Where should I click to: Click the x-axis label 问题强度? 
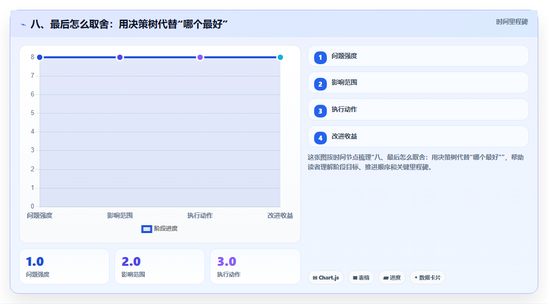click(40, 215)
